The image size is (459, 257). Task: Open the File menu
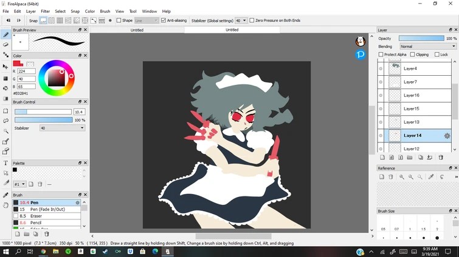click(5, 12)
